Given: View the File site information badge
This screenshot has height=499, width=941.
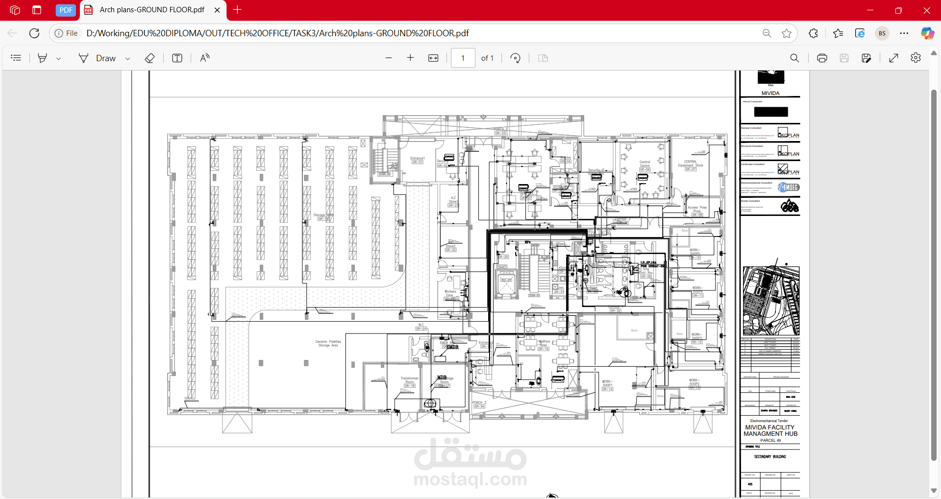Looking at the screenshot, I should tap(66, 33).
